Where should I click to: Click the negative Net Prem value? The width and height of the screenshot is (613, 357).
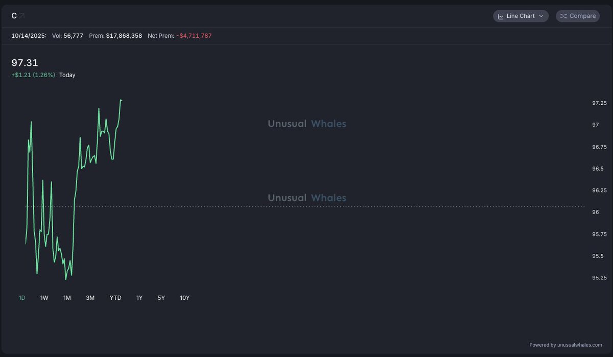click(194, 36)
